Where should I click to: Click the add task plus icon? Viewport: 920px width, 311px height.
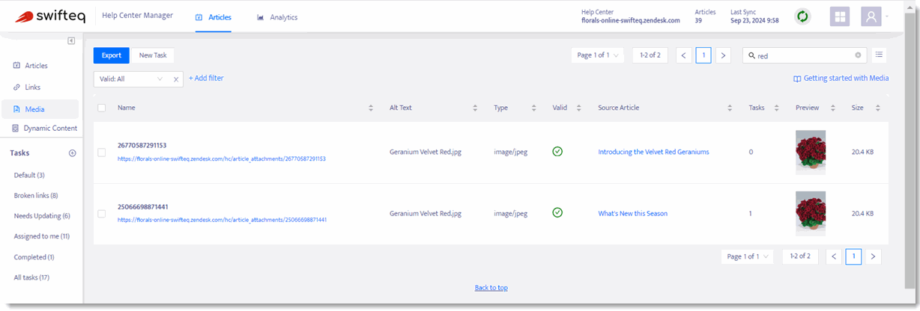click(73, 153)
